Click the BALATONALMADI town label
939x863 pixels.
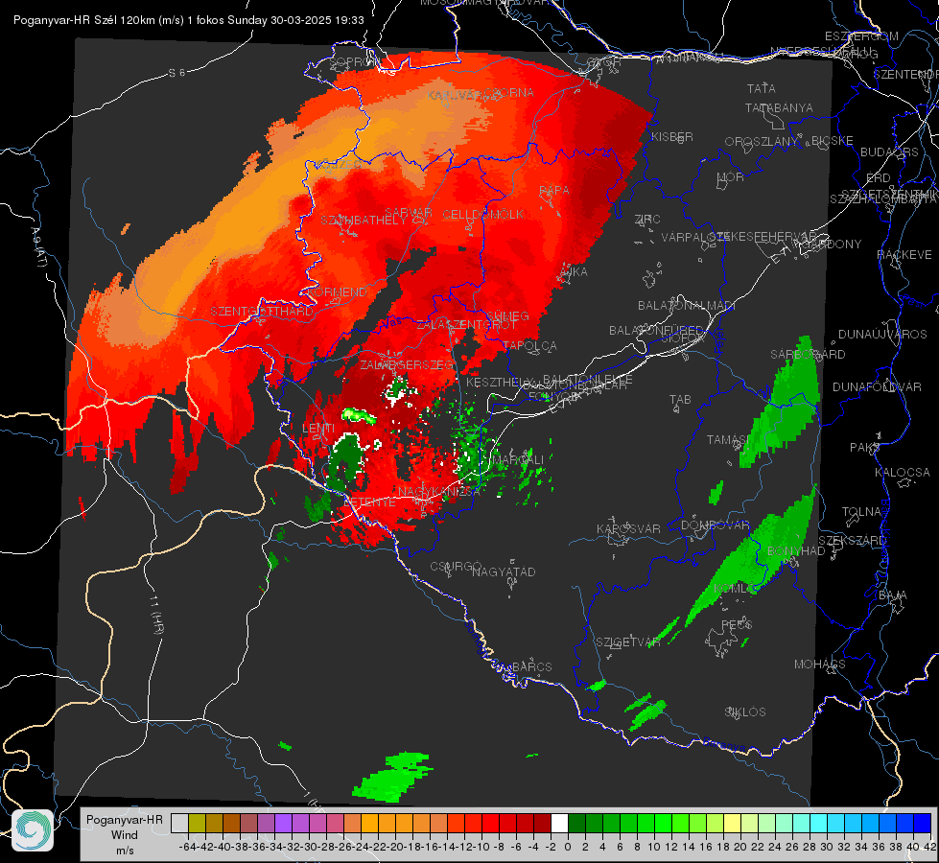click(687, 306)
